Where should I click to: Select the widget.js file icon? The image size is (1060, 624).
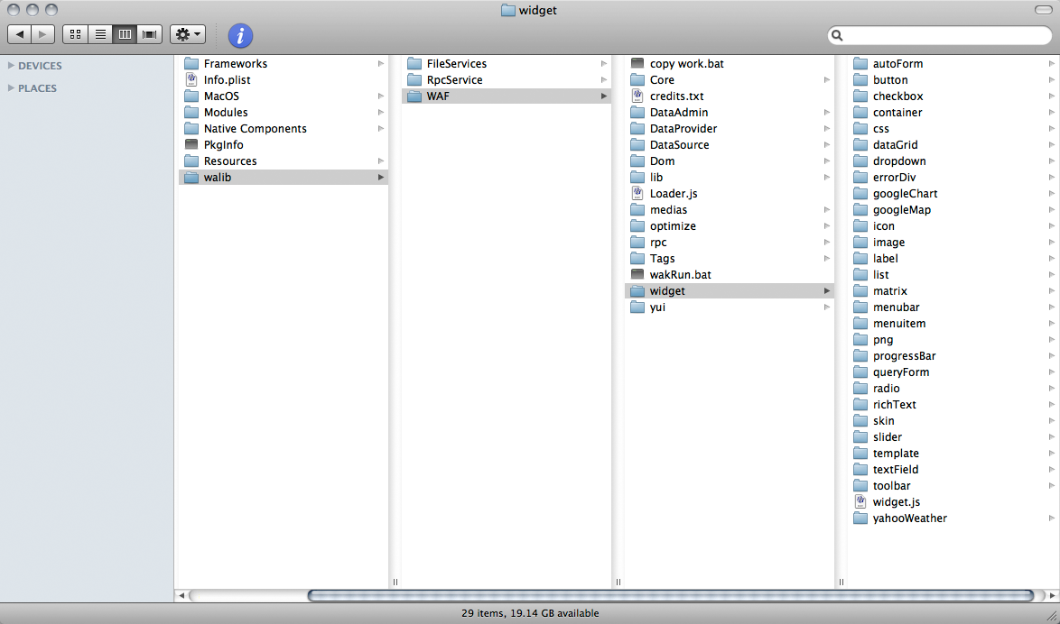pos(860,502)
